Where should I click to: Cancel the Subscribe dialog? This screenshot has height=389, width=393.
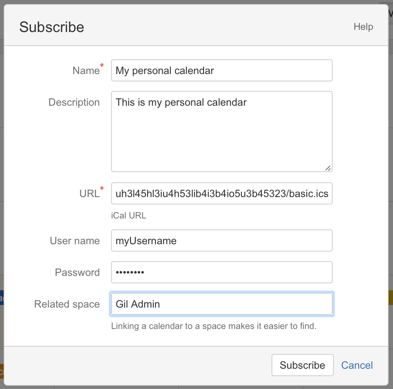[x=357, y=365]
